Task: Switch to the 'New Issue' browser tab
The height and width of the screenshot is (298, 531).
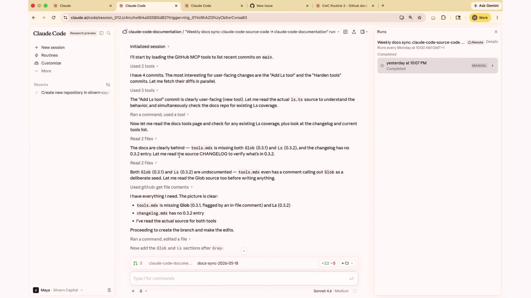Action: pyautogui.click(x=279, y=6)
